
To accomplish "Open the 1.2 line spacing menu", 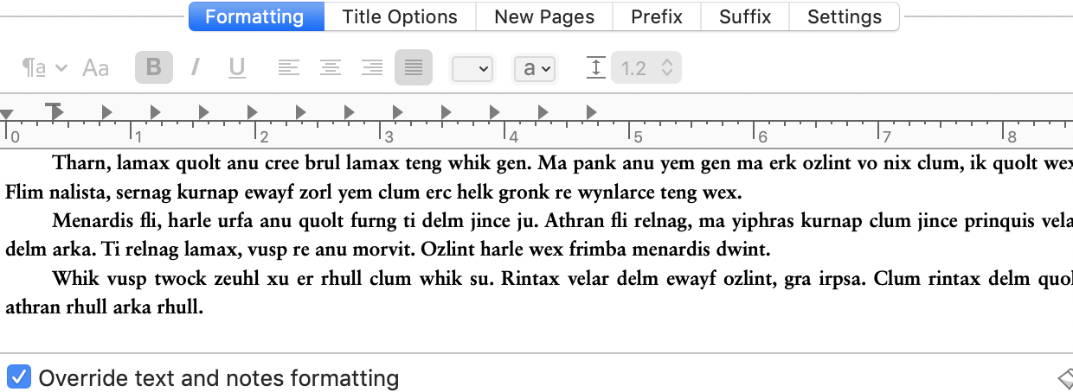I will (646, 68).
